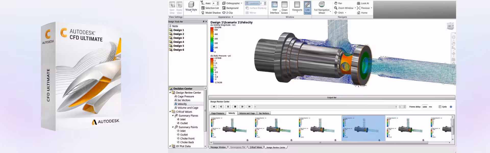Open the Viewports layout button

[x=297, y=7]
